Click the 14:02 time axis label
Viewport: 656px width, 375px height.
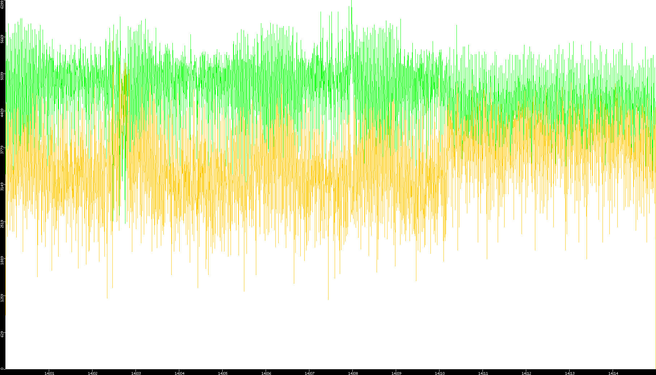pyautogui.click(x=93, y=373)
